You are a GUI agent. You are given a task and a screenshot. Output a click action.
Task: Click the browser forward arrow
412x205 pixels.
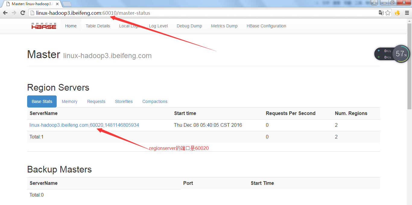click(14, 13)
